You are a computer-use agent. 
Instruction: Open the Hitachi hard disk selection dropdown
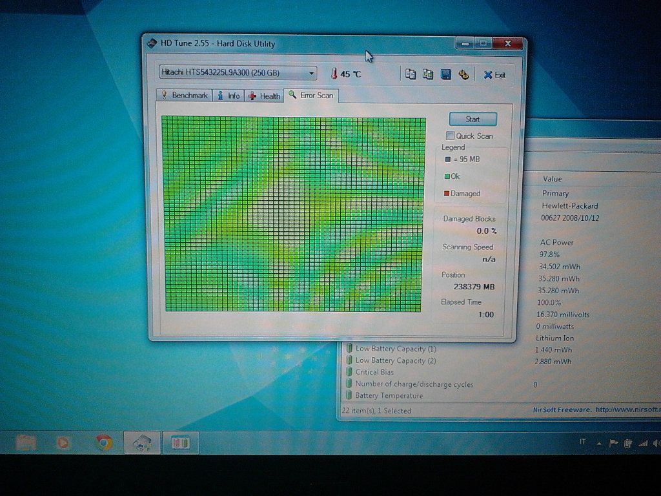(238, 73)
